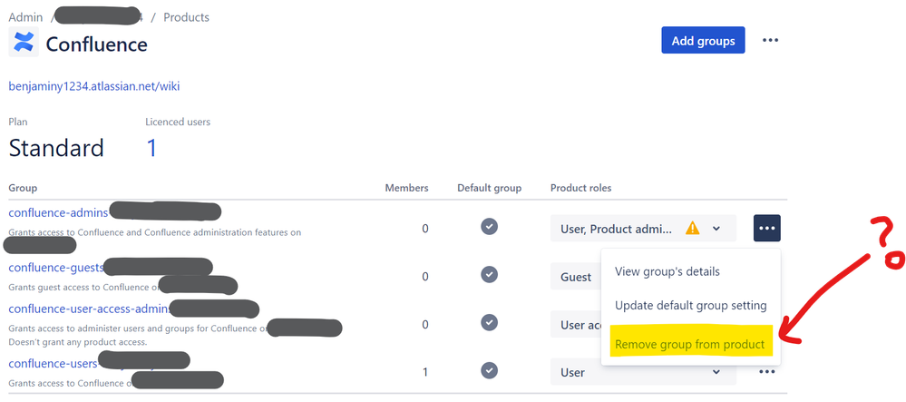Click the Product roles column header
906x402 pixels.
click(x=580, y=188)
